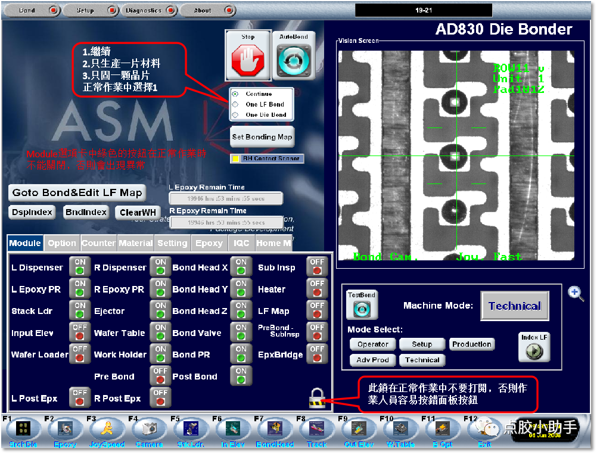
Task: Switch to the Option tab
Action: point(62,243)
